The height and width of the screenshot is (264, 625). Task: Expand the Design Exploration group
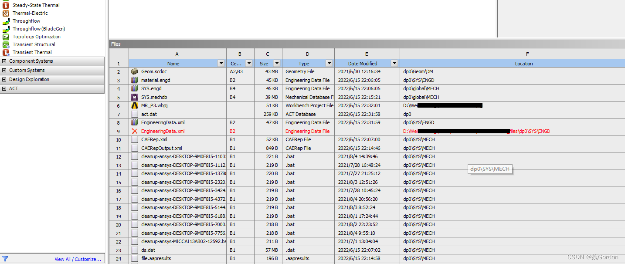[x=4, y=80]
